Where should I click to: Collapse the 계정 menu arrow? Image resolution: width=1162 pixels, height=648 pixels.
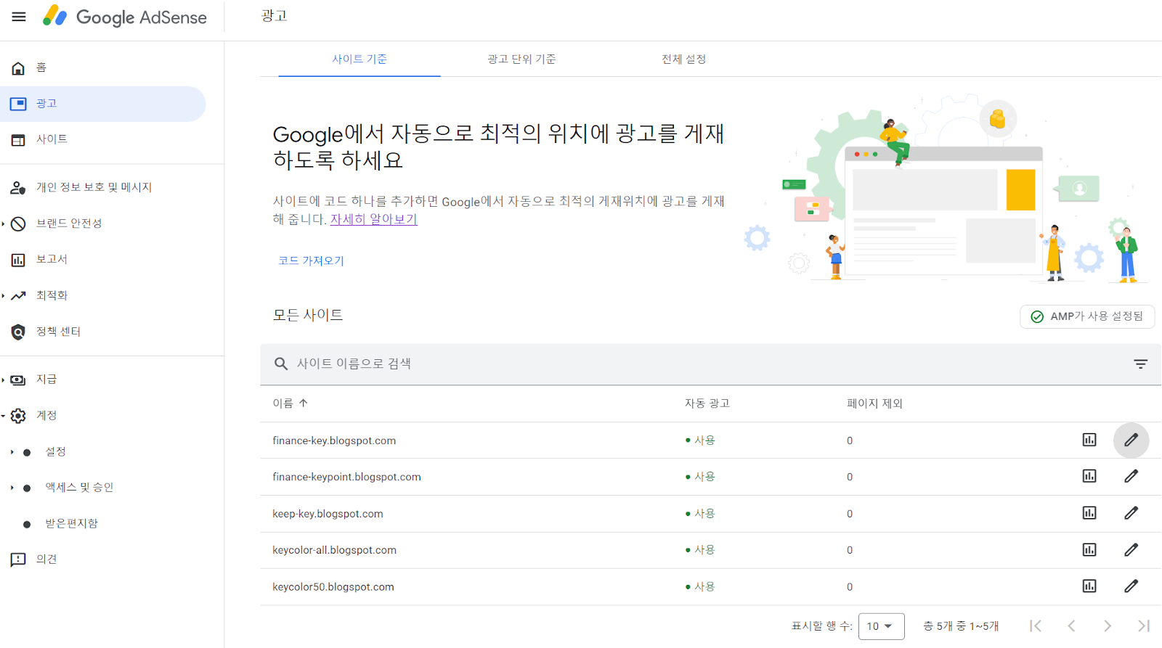pos(3,416)
